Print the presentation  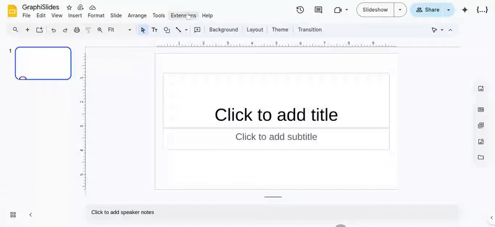(77, 30)
